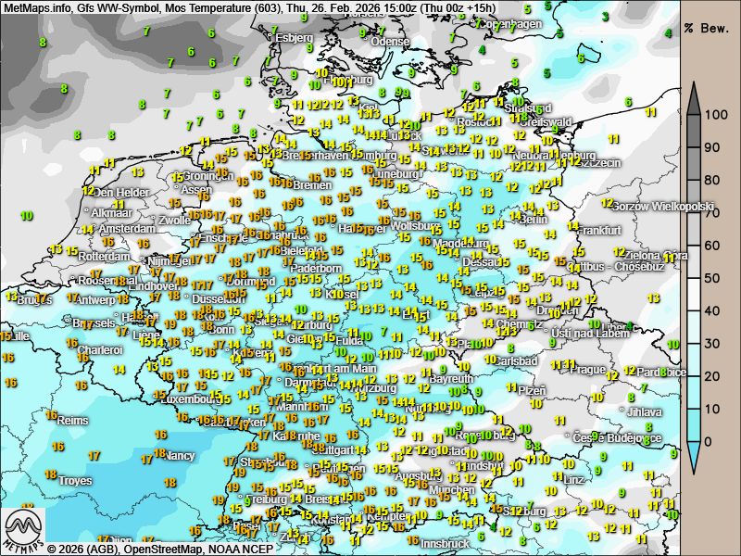
Task: Click the Troyes city label
Action: pos(74,481)
